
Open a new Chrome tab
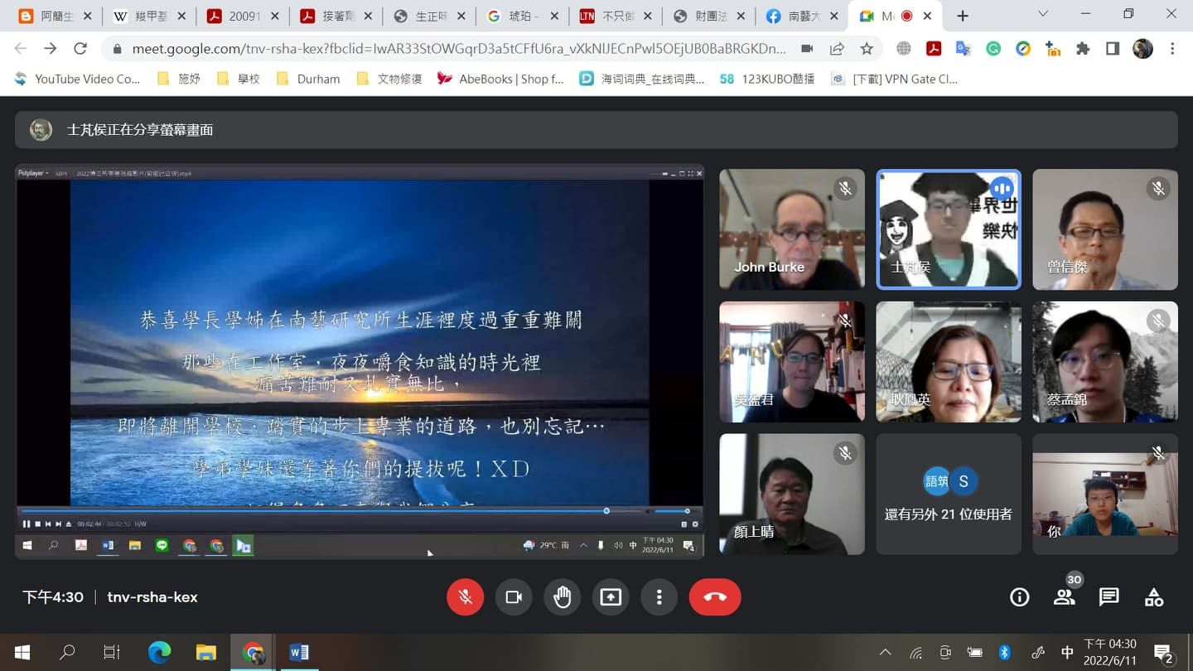963,16
